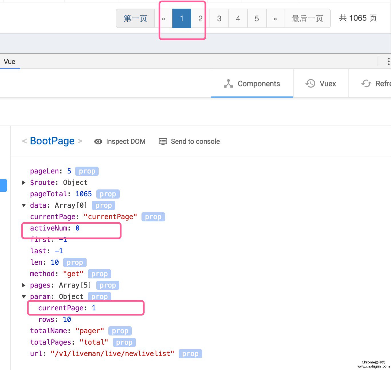Select the totalPages "total" value

click(x=94, y=342)
